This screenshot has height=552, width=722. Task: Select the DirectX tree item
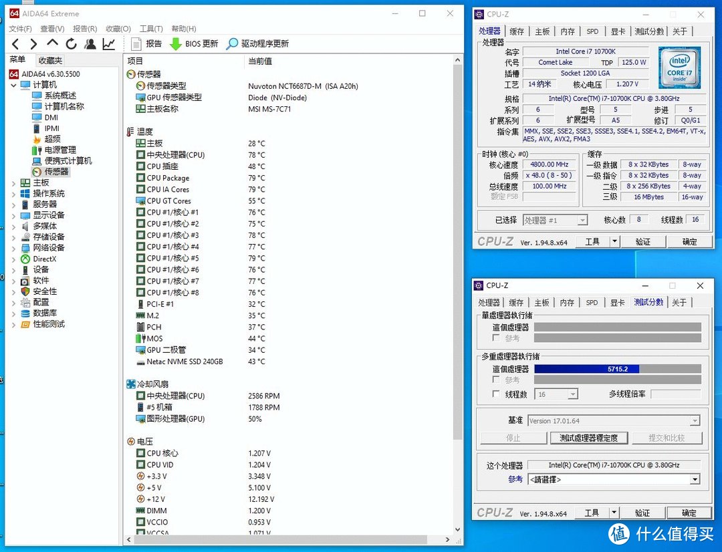click(x=39, y=259)
